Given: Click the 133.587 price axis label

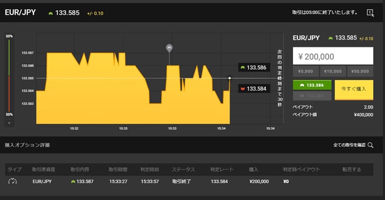Looking at the screenshot, I should [27, 53].
